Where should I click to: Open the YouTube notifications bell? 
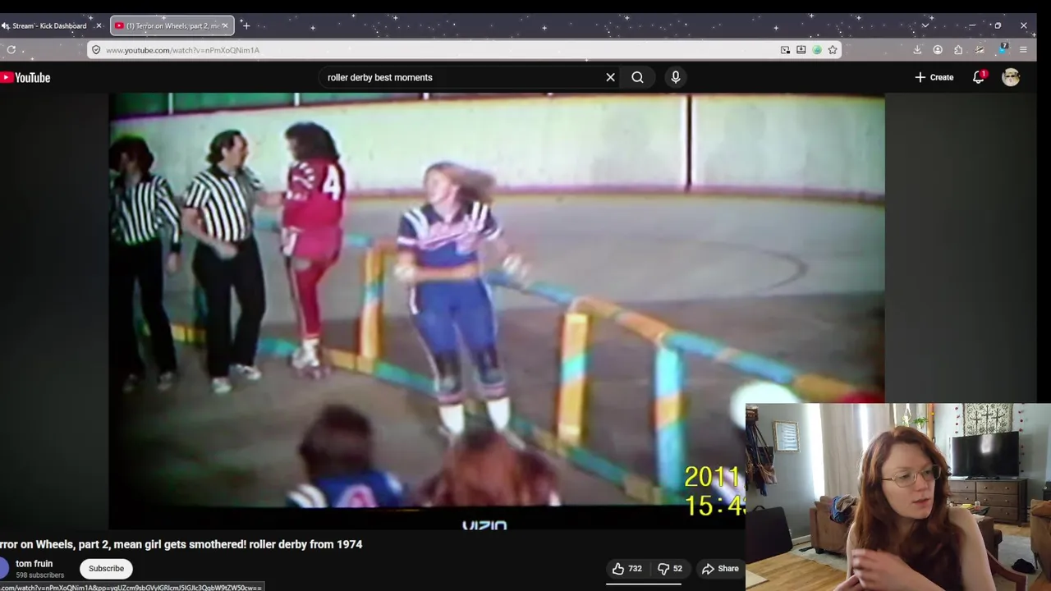click(x=978, y=77)
